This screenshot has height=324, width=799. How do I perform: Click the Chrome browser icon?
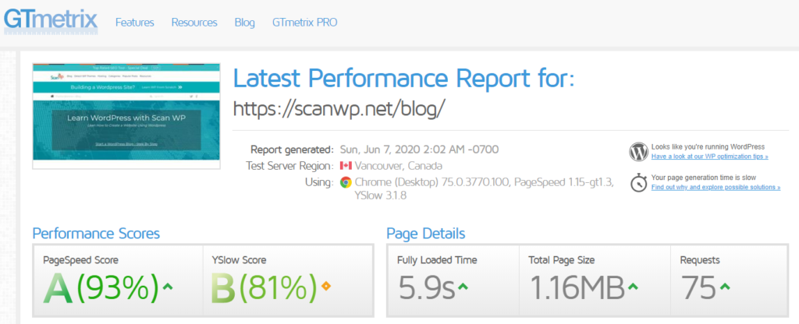(x=346, y=182)
